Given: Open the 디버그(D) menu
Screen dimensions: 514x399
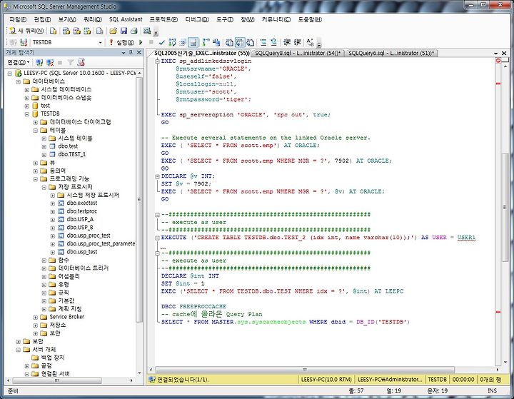Looking at the screenshot, I should click(x=197, y=19).
